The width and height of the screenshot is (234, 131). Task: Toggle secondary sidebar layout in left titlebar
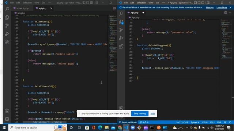pyautogui.click(x=92, y=3)
